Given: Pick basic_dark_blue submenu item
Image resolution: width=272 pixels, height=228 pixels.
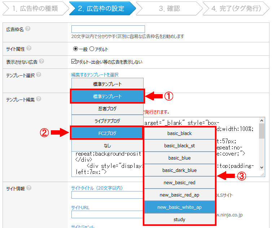Looking at the screenshot, I should click(x=180, y=170).
